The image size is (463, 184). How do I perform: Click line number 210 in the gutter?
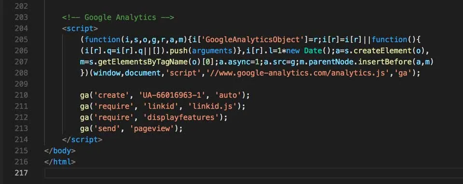pyautogui.click(x=21, y=95)
